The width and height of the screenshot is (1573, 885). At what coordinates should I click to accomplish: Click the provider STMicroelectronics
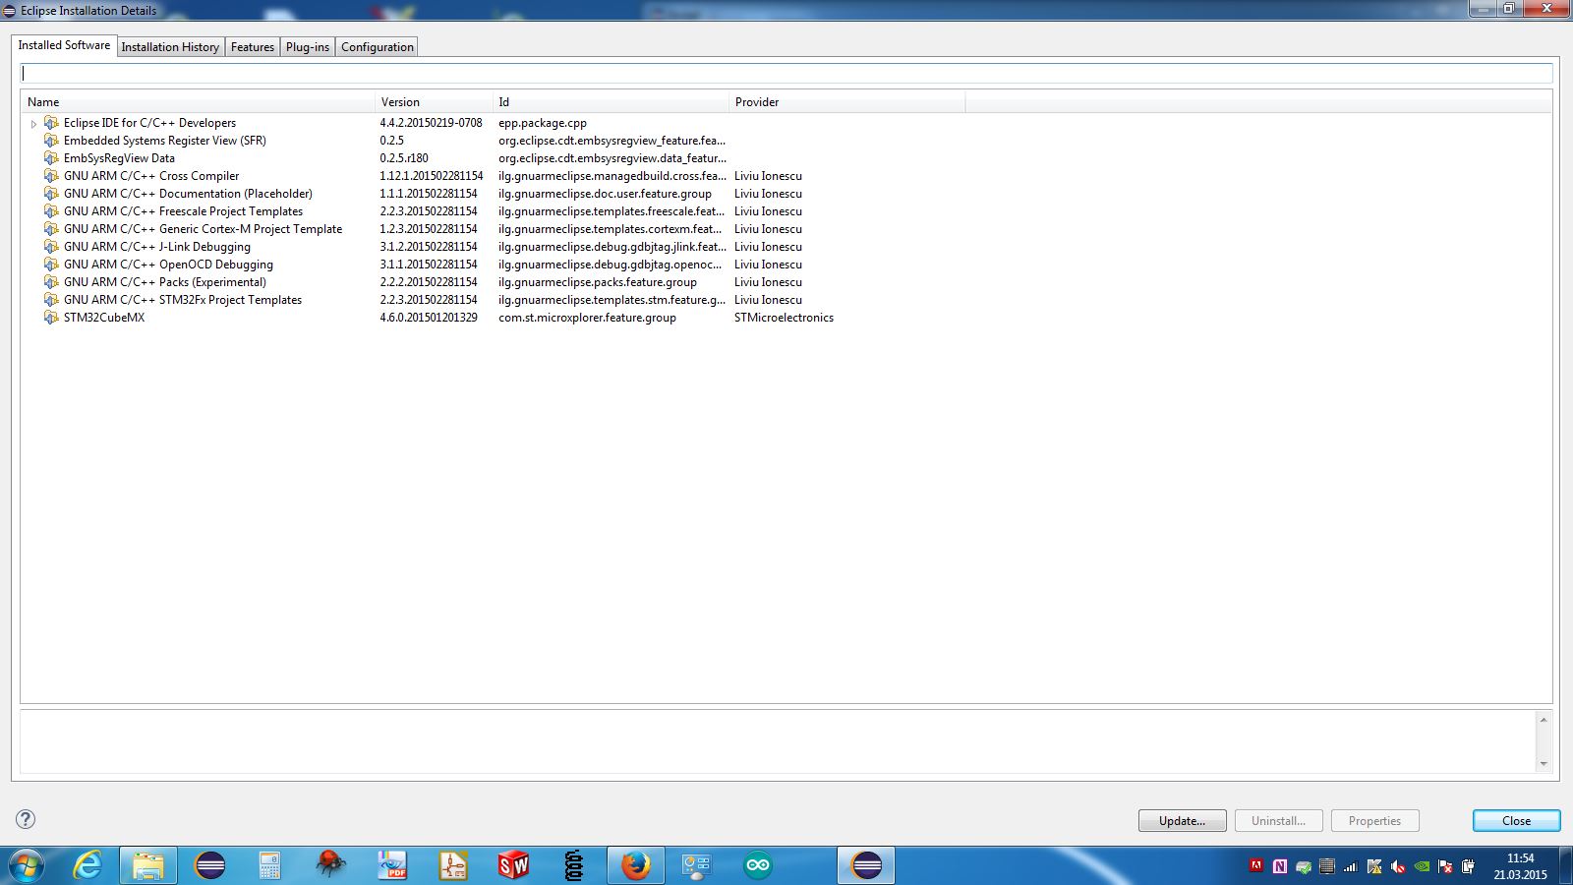pos(784,318)
